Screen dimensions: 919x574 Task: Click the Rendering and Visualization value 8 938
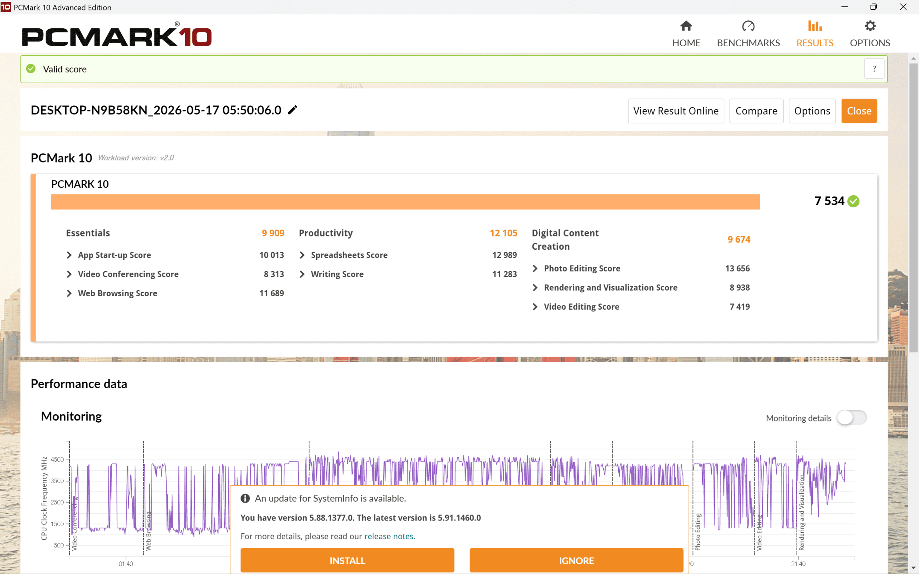click(740, 287)
